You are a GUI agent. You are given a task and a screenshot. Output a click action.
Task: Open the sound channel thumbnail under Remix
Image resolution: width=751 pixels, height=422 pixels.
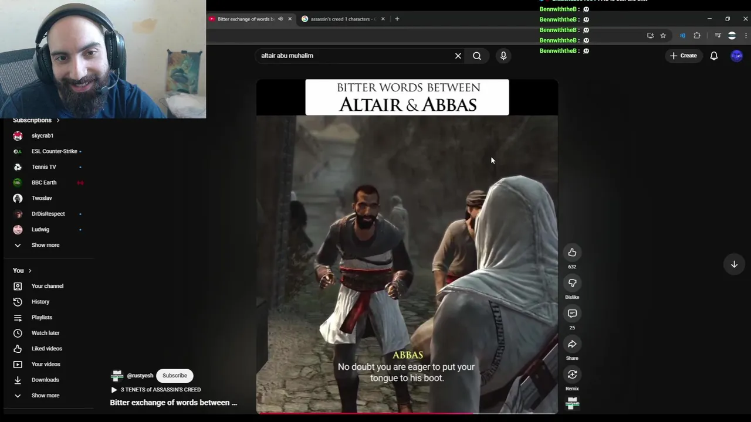(572, 403)
